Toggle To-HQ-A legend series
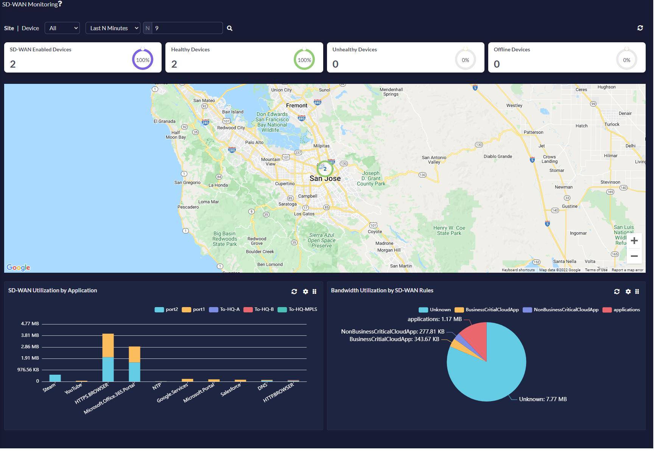Image resolution: width=654 pixels, height=451 pixels. point(224,310)
